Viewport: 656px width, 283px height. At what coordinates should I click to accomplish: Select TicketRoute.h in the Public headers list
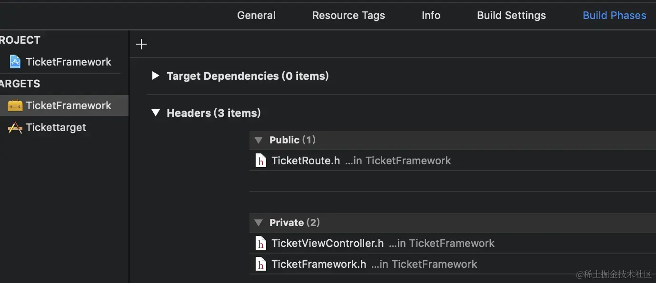(306, 160)
